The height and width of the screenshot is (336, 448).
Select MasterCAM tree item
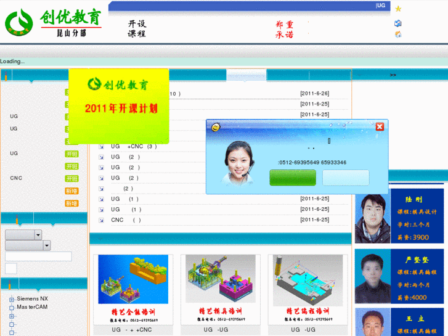click(32, 307)
